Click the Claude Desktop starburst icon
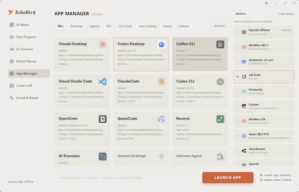The width and height of the screenshot is (299, 192). [x=102, y=44]
